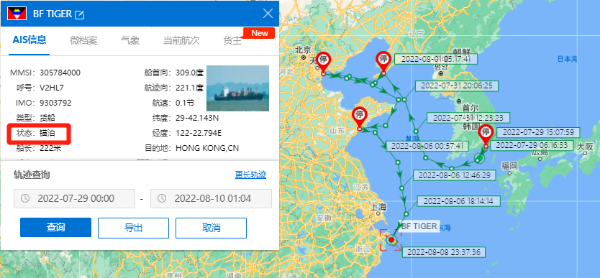Click the 查询 button
The height and width of the screenshot is (278, 600).
pyautogui.click(x=55, y=228)
